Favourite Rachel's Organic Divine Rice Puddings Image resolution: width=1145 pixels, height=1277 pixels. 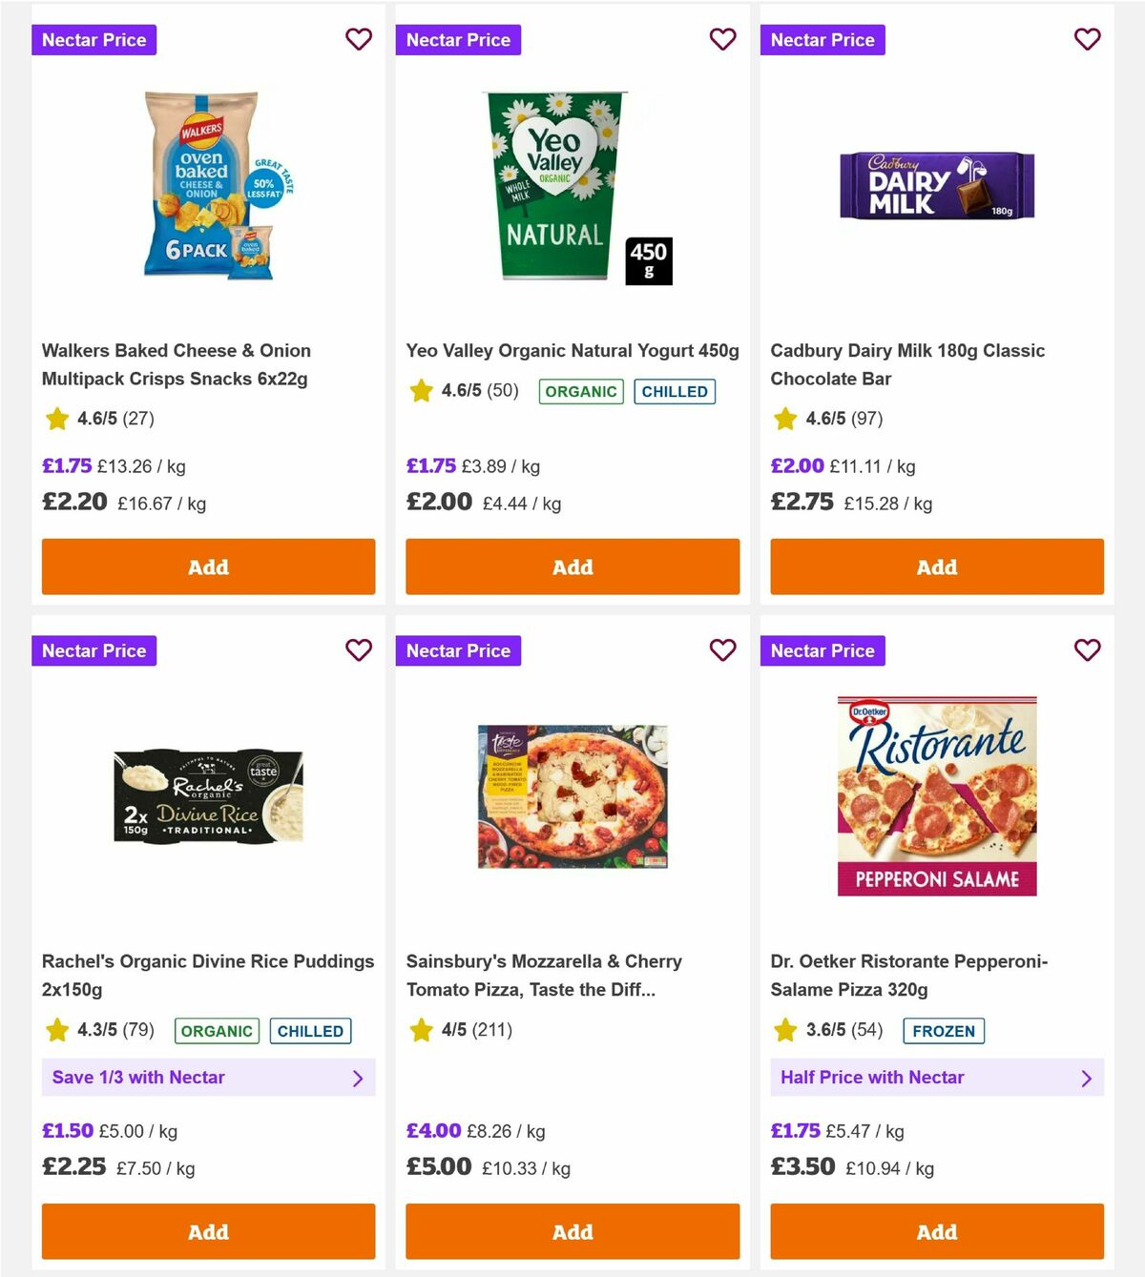(359, 650)
